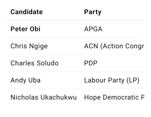Select the Peter Obi candidate cell
The height and width of the screenshot is (117, 151).
point(25,29)
